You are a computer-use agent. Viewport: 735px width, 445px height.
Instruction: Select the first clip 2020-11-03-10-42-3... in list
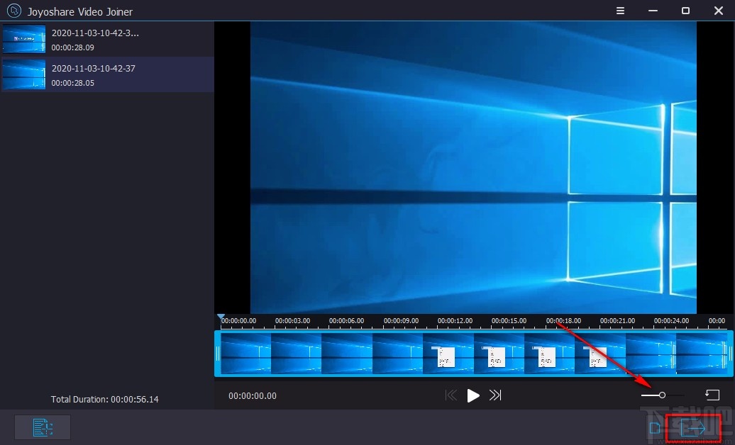(x=107, y=40)
